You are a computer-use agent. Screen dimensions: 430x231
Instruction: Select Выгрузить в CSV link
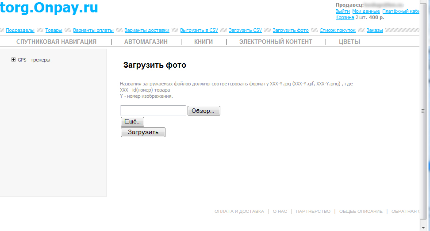(x=199, y=30)
